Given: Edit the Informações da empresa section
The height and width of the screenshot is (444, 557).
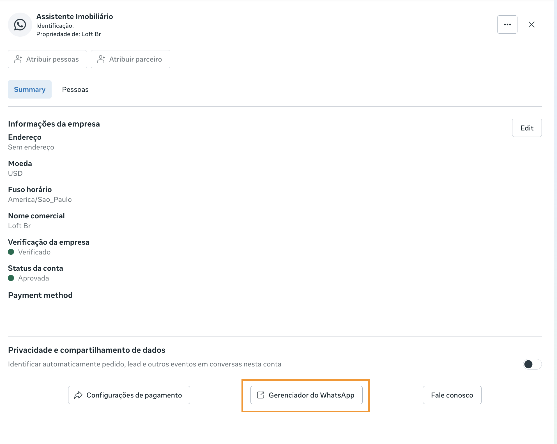Looking at the screenshot, I should (x=526, y=128).
